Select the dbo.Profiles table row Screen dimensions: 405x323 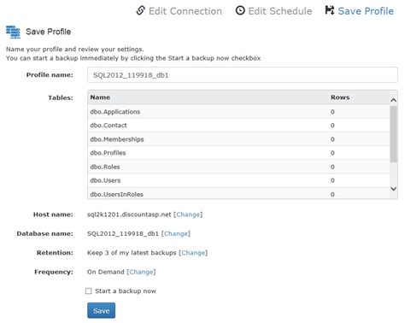click(238, 153)
